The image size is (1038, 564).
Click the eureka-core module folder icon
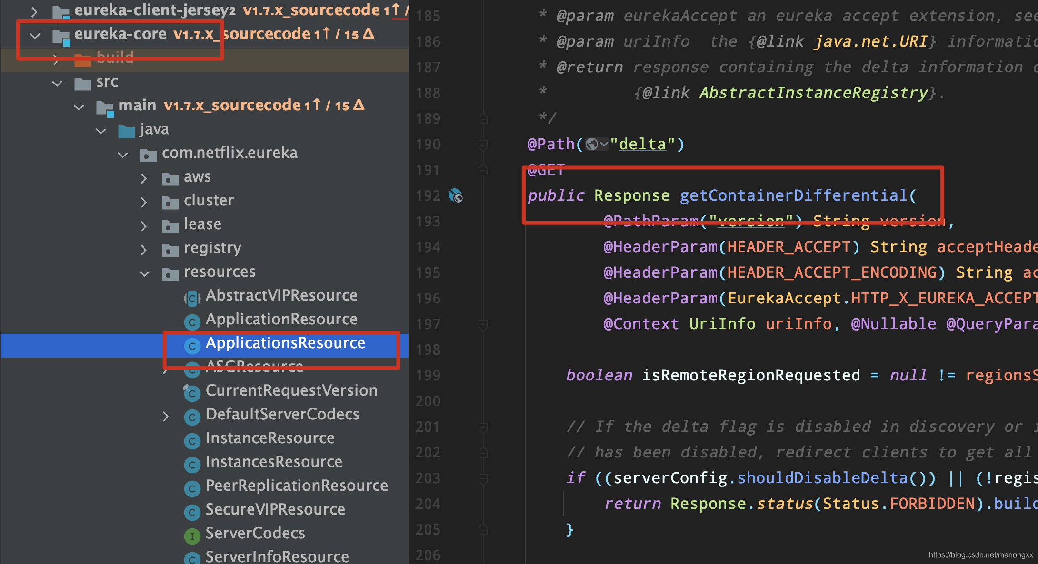61,37
